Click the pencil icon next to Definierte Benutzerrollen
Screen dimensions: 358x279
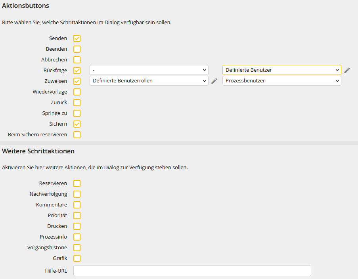pos(214,81)
